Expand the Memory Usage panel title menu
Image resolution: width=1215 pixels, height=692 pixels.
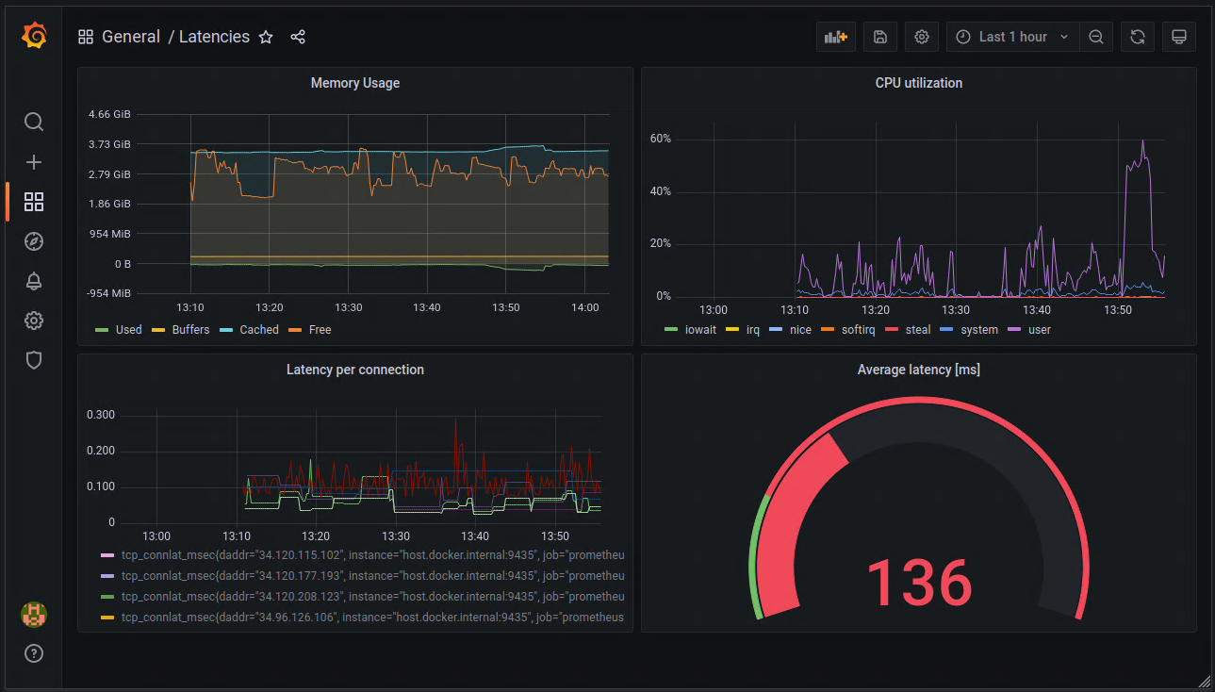pyautogui.click(x=354, y=83)
